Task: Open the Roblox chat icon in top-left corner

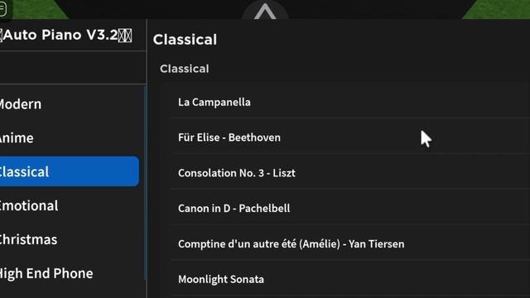Action: (3, 9)
